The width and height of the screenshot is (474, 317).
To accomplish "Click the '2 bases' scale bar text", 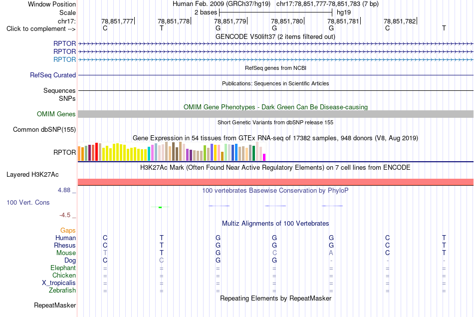I will click(206, 12).
